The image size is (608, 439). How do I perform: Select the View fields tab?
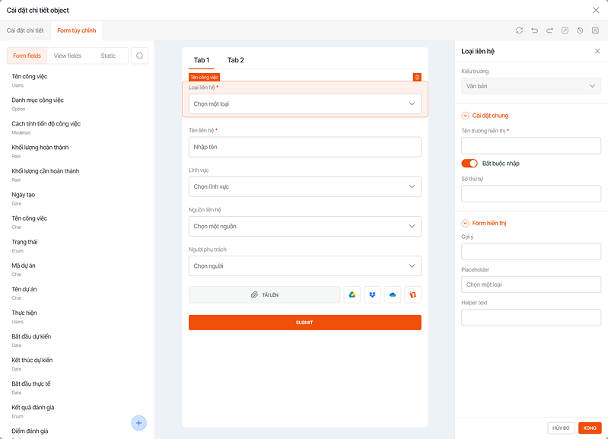[68, 56]
